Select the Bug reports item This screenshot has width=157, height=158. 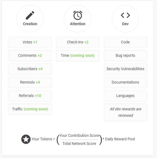point(125,56)
